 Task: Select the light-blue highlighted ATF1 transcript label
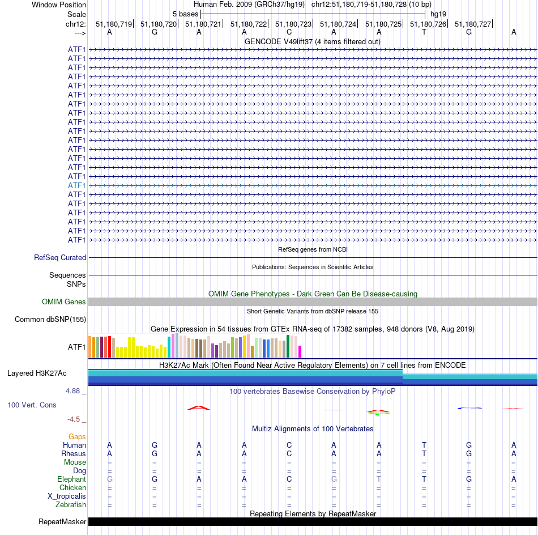[76, 185]
